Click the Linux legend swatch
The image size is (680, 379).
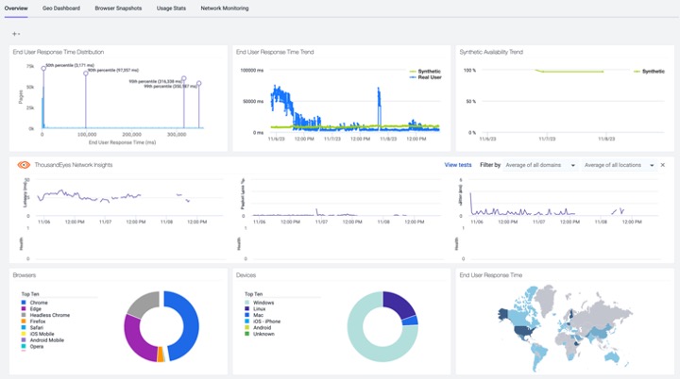tap(246, 309)
